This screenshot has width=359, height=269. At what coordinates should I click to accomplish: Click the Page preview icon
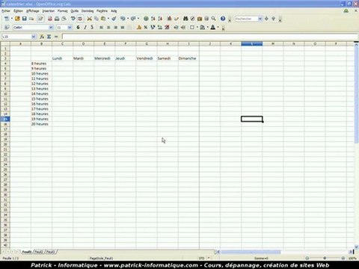coord(64,19)
